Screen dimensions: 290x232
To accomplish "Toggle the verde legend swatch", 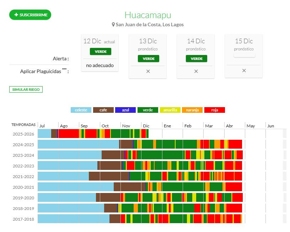I will click(147, 110).
